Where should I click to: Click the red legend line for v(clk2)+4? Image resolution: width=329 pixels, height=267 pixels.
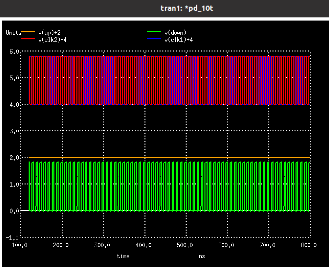28,39
